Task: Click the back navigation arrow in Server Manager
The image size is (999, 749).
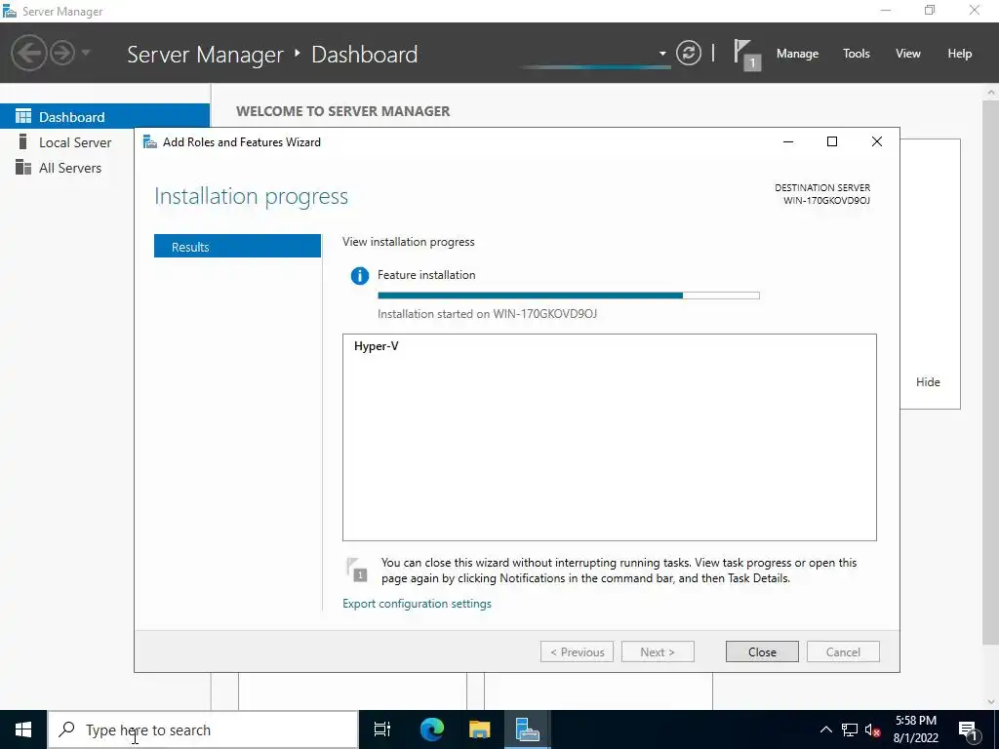Action: click(29, 53)
